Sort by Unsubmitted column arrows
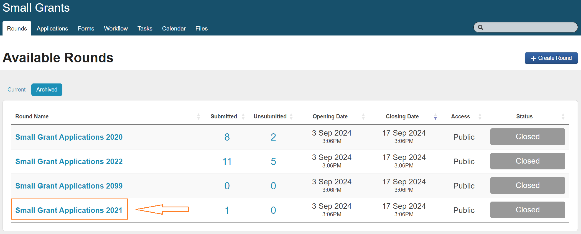Viewport: 581px width, 234px height. [x=291, y=117]
